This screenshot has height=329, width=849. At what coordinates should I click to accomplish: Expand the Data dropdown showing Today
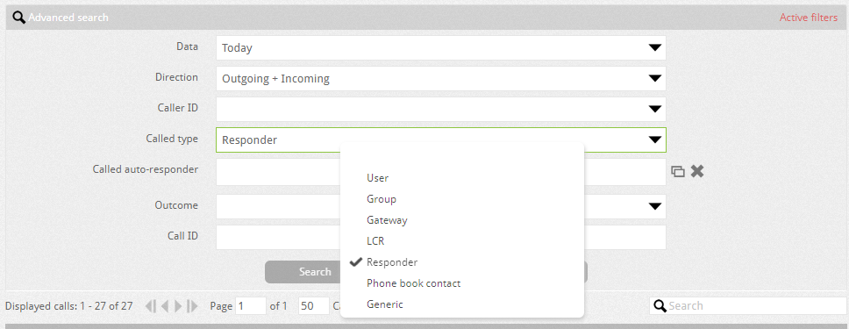click(441, 47)
